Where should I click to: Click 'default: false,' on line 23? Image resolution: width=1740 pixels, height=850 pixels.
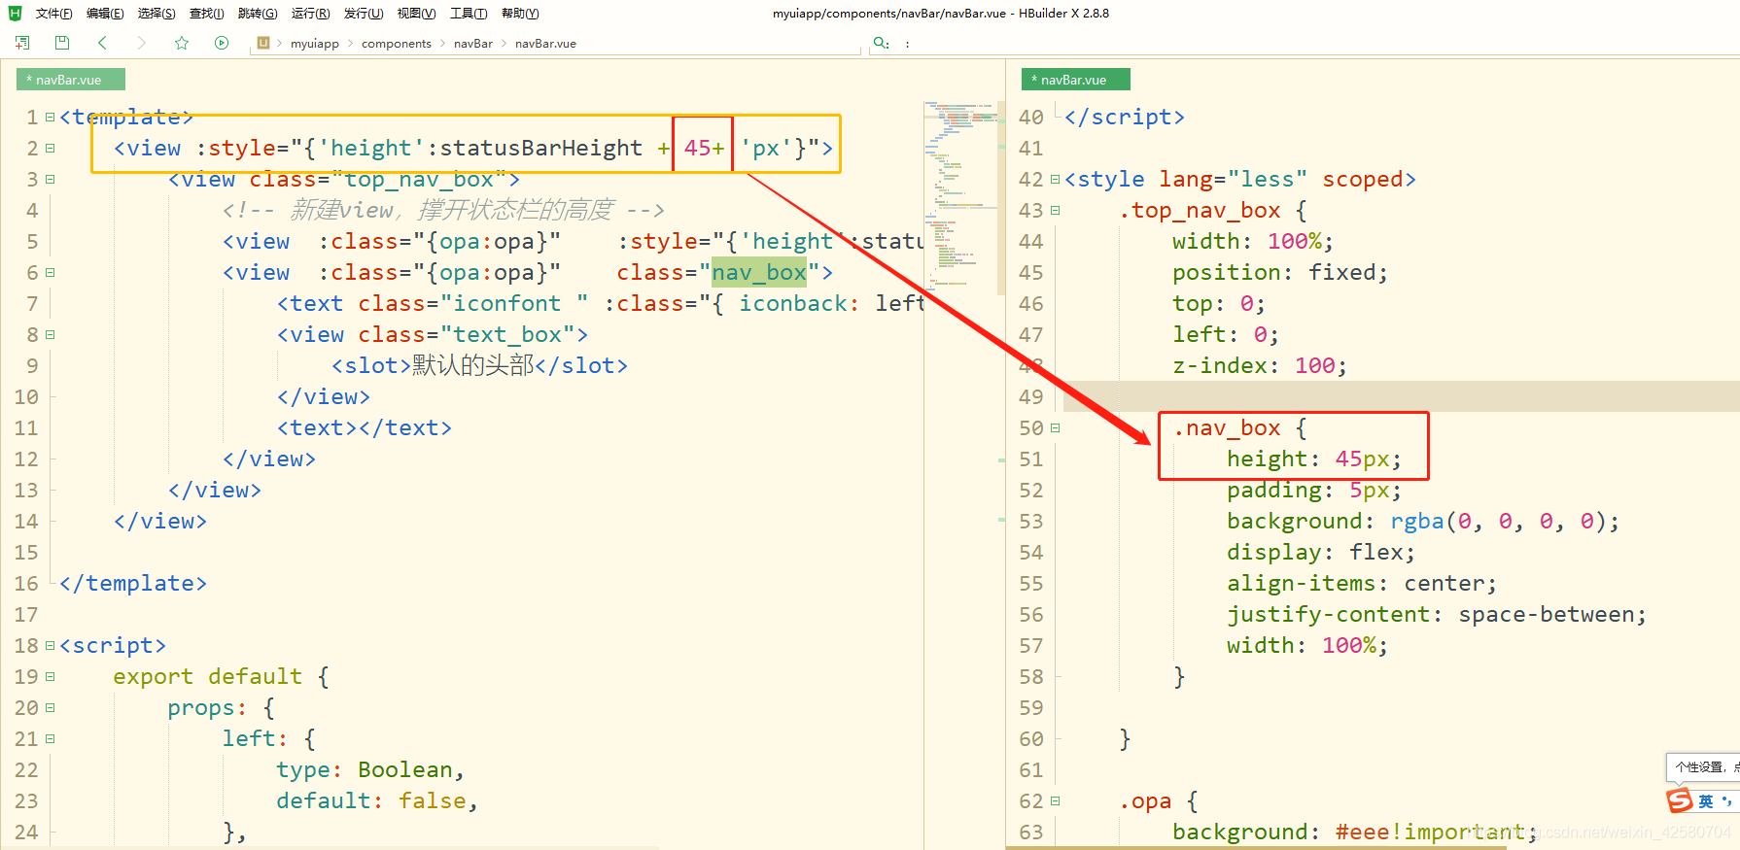(377, 801)
